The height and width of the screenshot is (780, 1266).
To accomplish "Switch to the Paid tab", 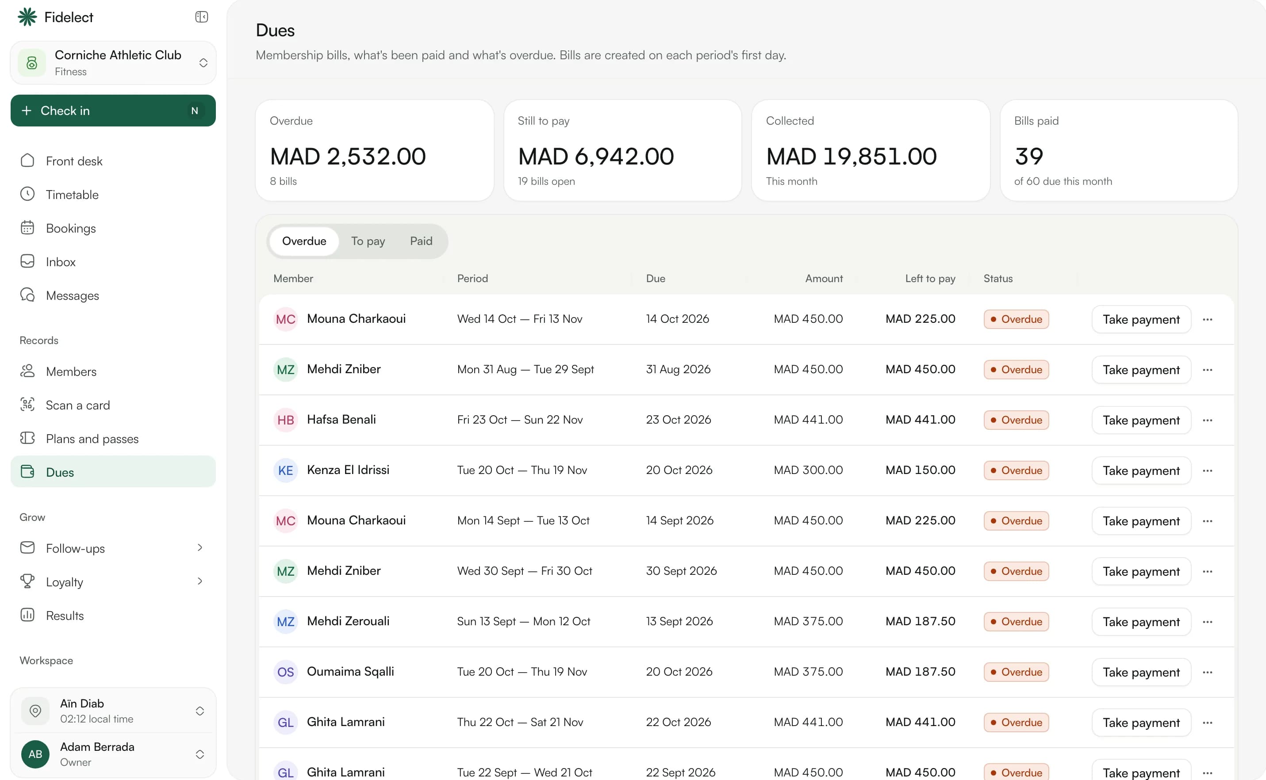I will 421,241.
